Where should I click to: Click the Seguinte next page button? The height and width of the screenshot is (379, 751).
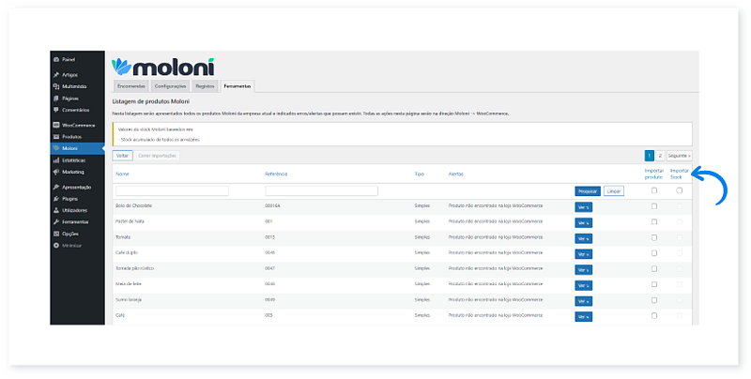click(679, 156)
